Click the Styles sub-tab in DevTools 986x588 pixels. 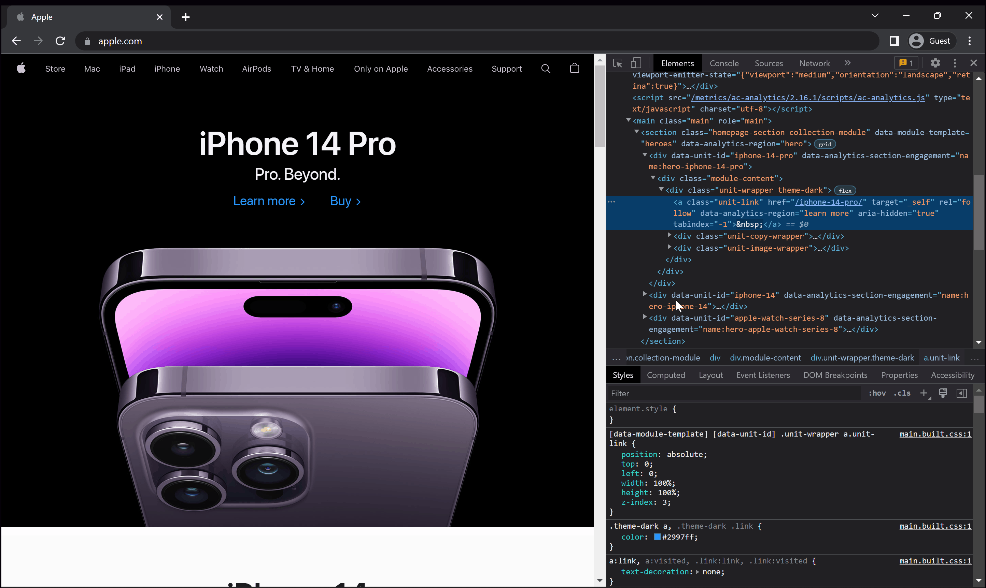pyautogui.click(x=623, y=374)
